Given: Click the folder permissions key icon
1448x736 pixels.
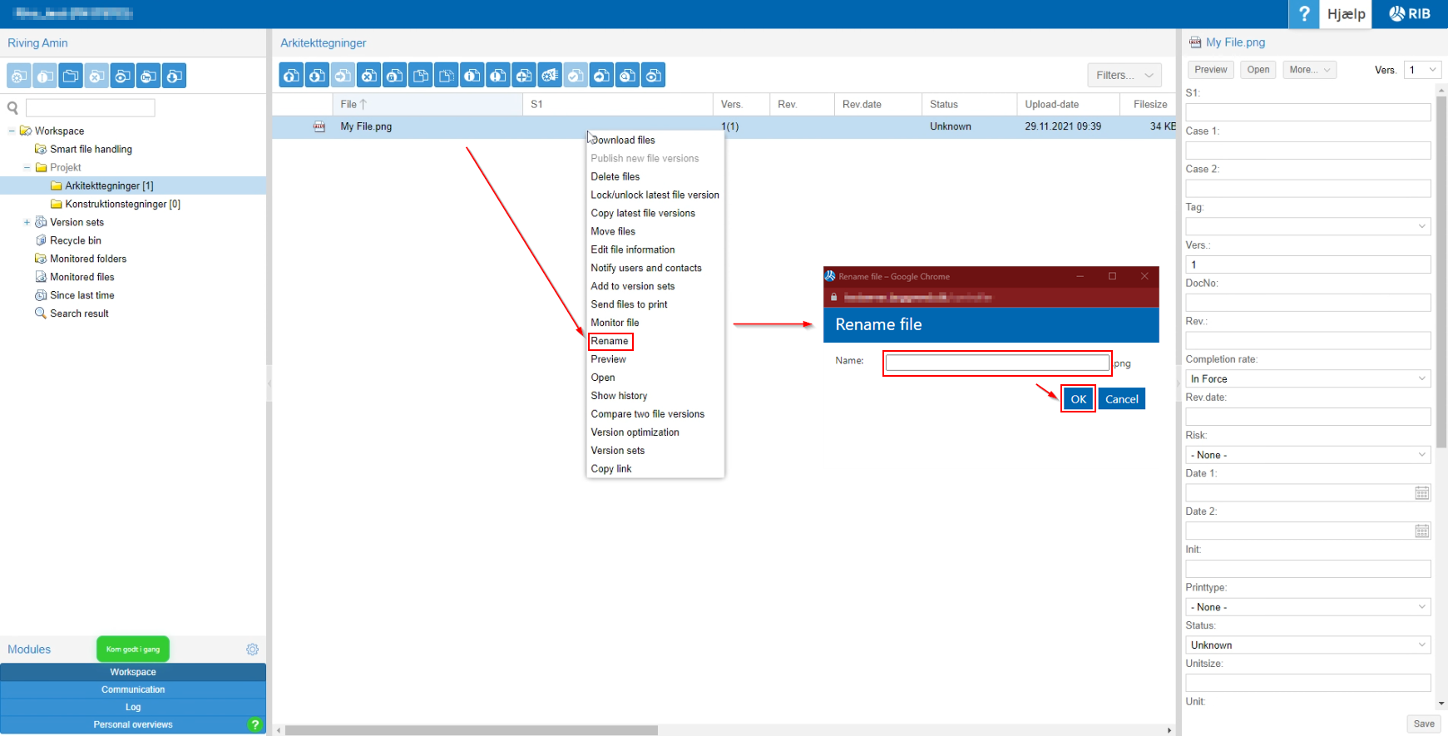Looking at the screenshot, I should (x=148, y=77).
